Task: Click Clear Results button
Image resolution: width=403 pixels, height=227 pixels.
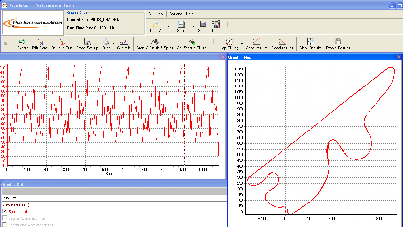Action: click(x=310, y=41)
